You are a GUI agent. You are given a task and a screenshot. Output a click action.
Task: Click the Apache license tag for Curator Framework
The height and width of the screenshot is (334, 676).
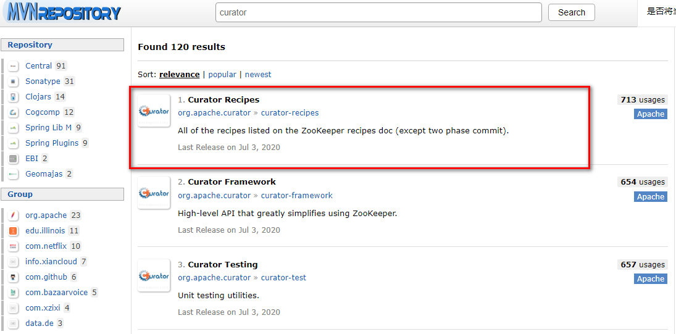(x=651, y=196)
